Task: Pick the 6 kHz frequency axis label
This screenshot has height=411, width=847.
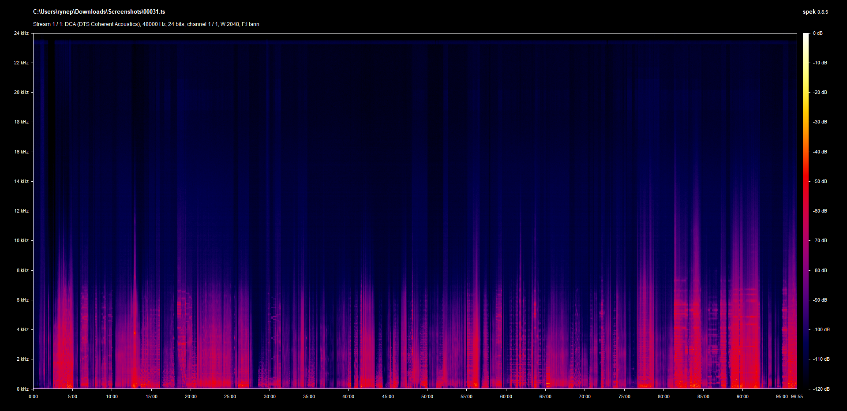Action: click(x=22, y=300)
